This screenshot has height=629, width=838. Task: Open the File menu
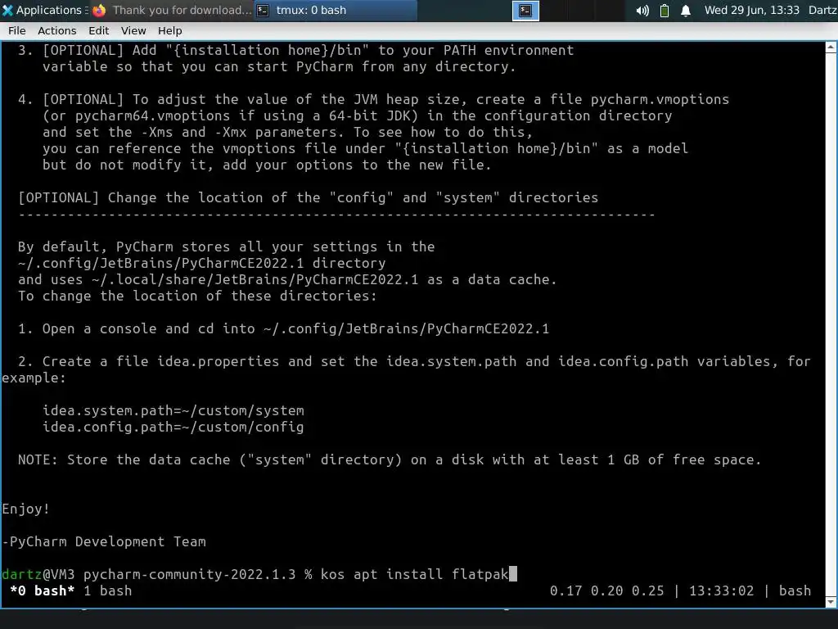click(x=16, y=30)
